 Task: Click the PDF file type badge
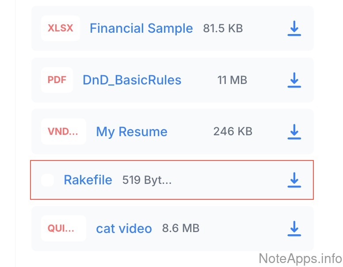tap(57, 80)
